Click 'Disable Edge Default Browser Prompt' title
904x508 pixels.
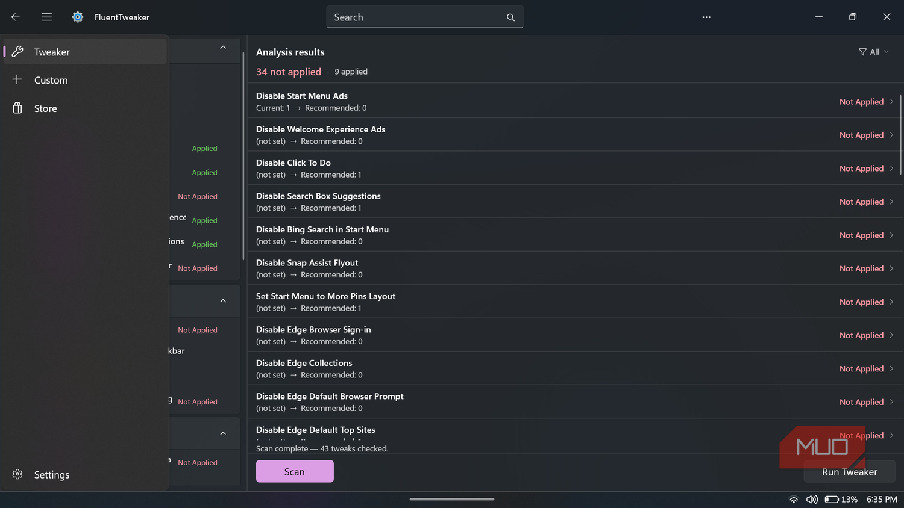pyautogui.click(x=330, y=397)
